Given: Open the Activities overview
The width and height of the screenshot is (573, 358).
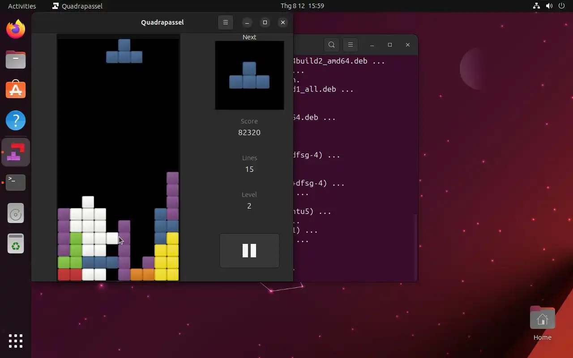Looking at the screenshot, I should coord(22,6).
